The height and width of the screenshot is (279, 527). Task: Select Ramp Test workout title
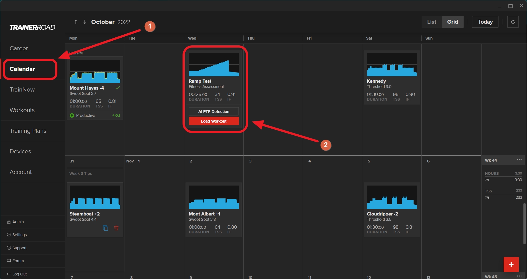[x=200, y=81]
